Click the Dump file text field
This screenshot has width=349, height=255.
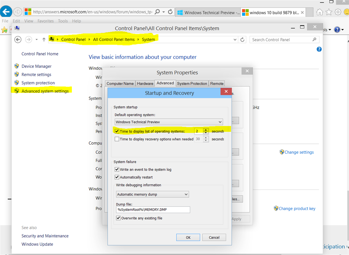tap(152, 210)
